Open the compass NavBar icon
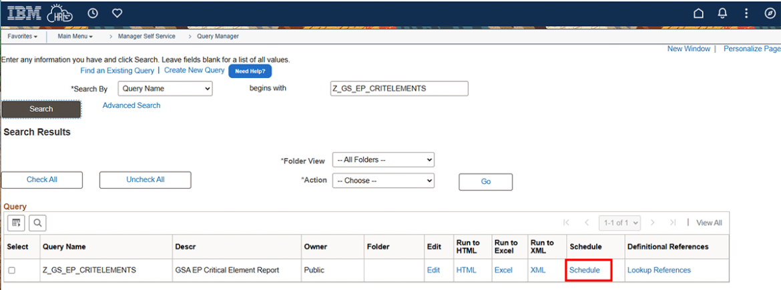The height and width of the screenshot is (290, 781). [769, 13]
